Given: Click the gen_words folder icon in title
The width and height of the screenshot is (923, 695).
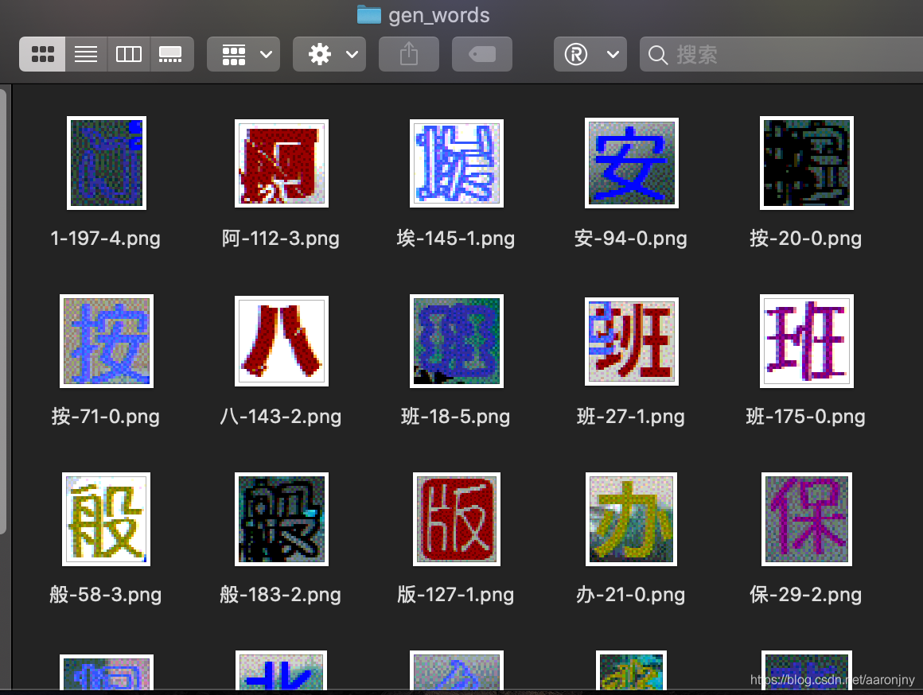Looking at the screenshot, I should [x=369, y=15].
